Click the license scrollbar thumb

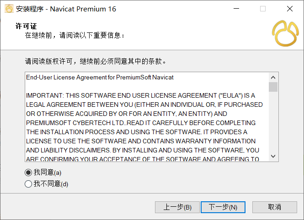273,87
